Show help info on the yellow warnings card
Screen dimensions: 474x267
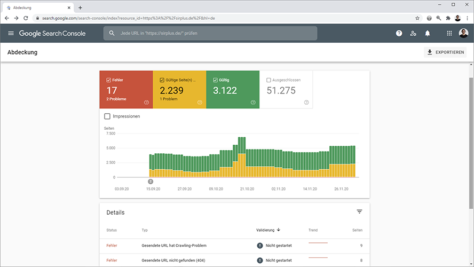[200, 103]
